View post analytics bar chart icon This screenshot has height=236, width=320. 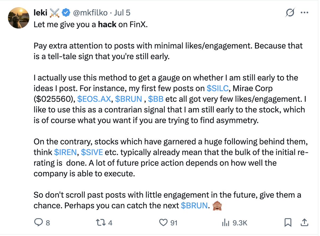[226, 223]
